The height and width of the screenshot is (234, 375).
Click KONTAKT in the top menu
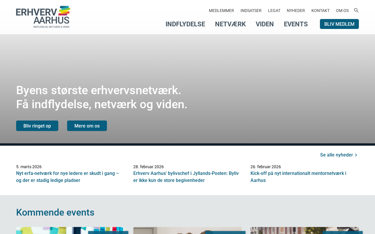coord(321,11)
